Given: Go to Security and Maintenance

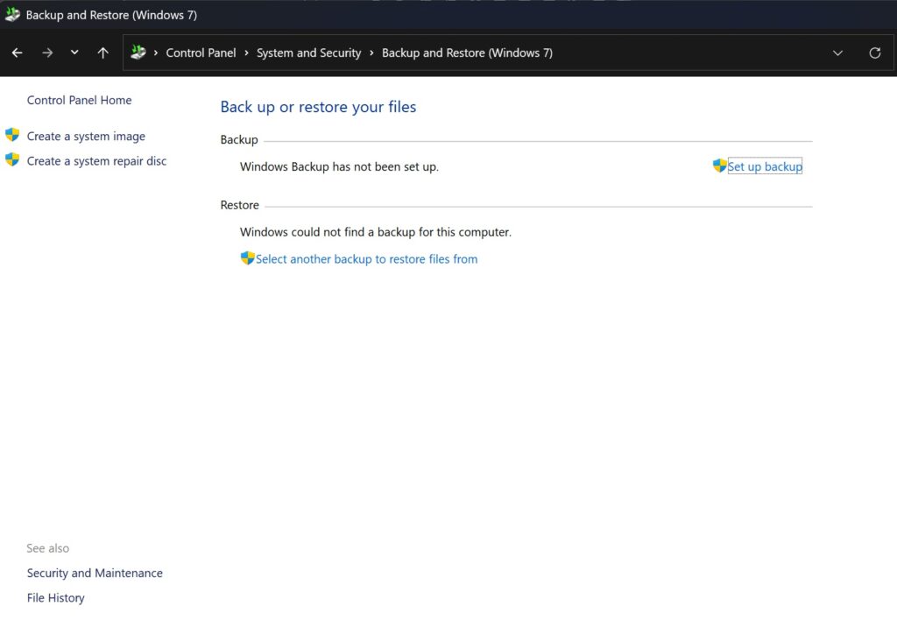Looking at the screenshot, I should pyautogui.click(x=95, y=573).
